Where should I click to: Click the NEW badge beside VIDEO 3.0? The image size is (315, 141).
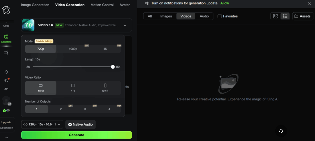point(59,25)
